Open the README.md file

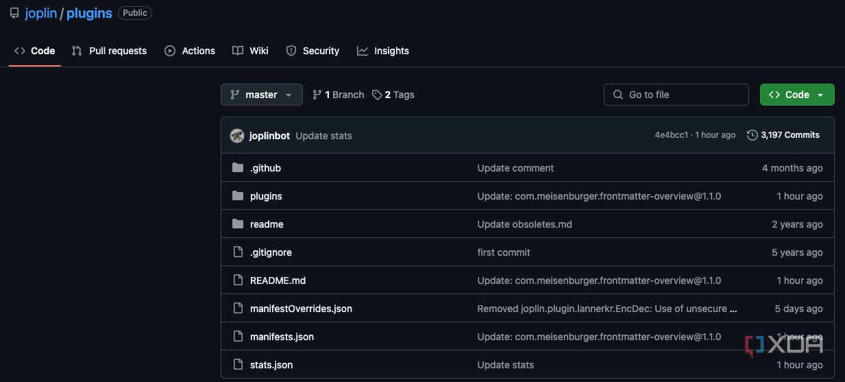click(x=278, y=280)
